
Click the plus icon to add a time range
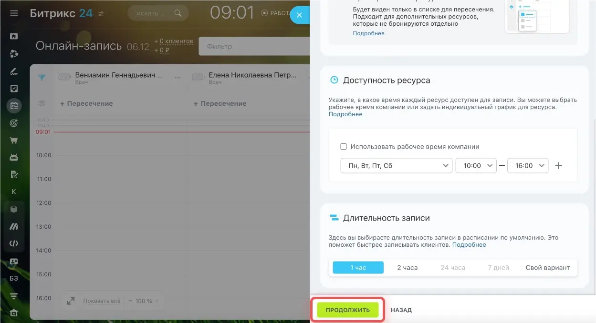(x=559, y=166)
